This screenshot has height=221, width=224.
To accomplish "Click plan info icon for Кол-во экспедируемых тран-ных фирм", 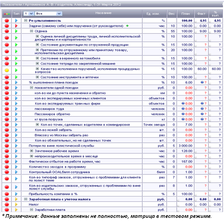I will pyautogui.click(x=183, y=103).
